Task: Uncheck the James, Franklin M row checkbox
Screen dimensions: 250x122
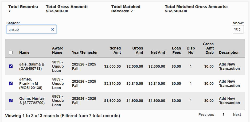Action: [11, 83]
